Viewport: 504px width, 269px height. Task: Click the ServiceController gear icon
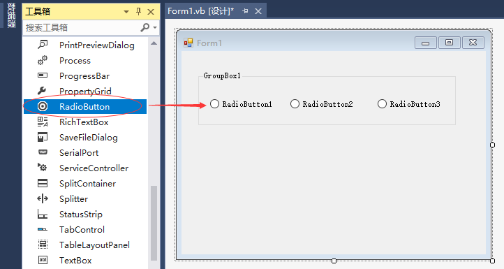click(42, 167)
